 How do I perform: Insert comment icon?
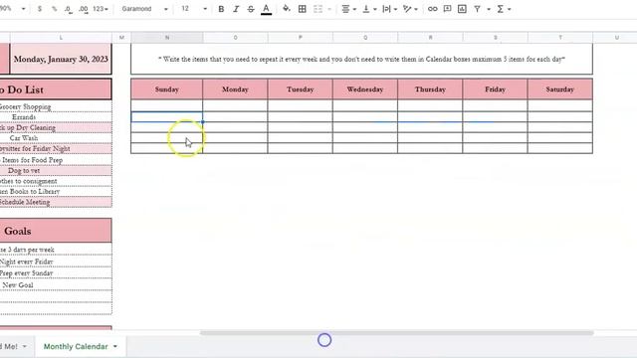click(447, 9)
